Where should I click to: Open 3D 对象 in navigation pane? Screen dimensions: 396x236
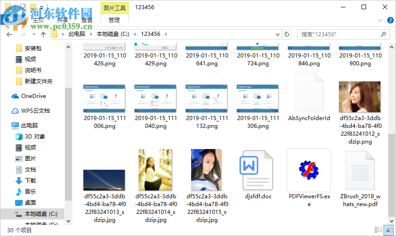(35, 137)
